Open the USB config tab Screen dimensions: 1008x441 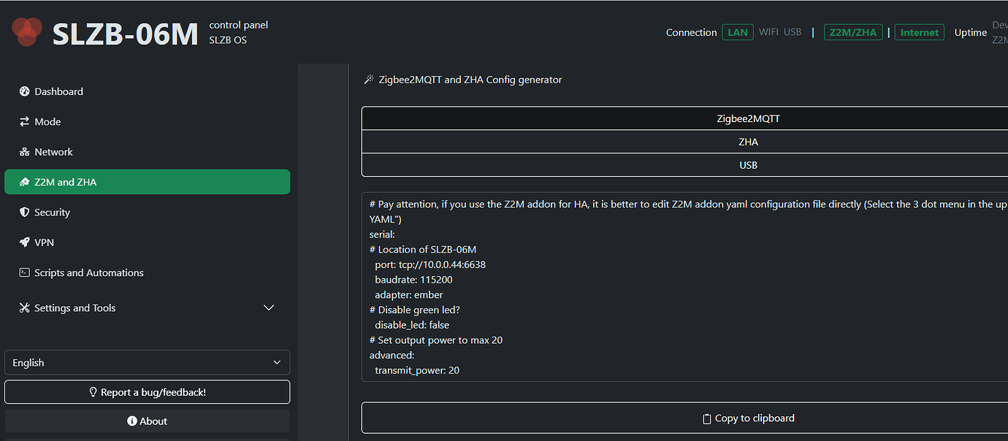[749, 164]
